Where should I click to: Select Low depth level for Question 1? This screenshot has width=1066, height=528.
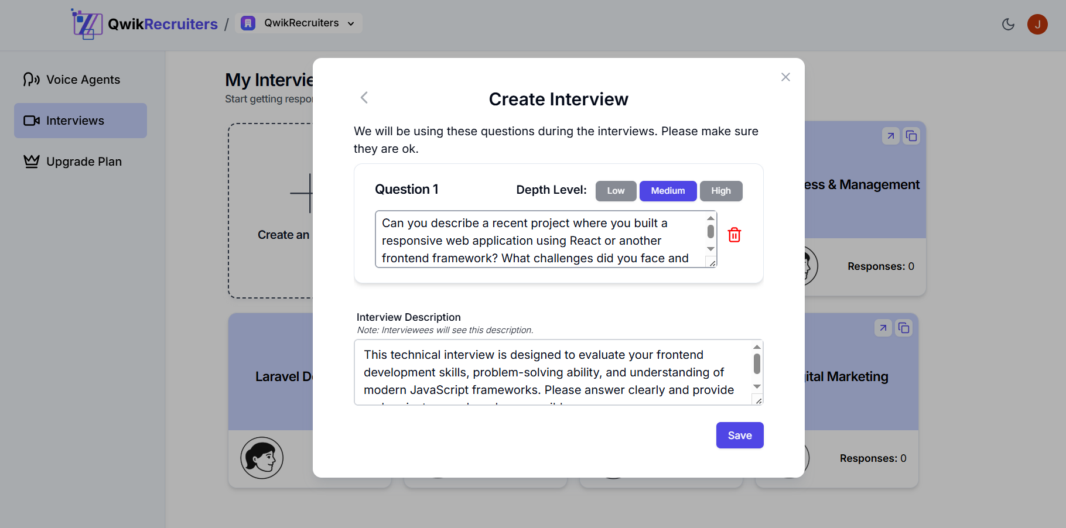(x=616, y=191)
